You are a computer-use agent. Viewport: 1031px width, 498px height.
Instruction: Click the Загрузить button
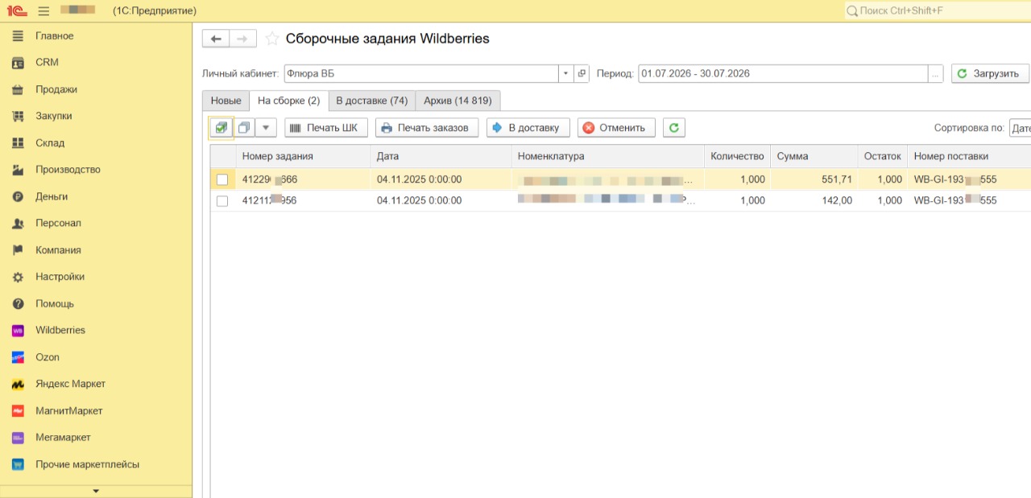[990, 73]
